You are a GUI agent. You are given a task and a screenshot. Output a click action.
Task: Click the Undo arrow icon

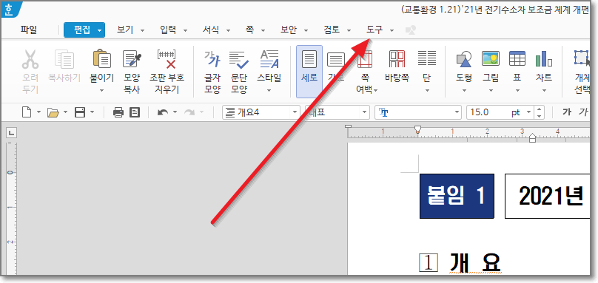point(163,112)
